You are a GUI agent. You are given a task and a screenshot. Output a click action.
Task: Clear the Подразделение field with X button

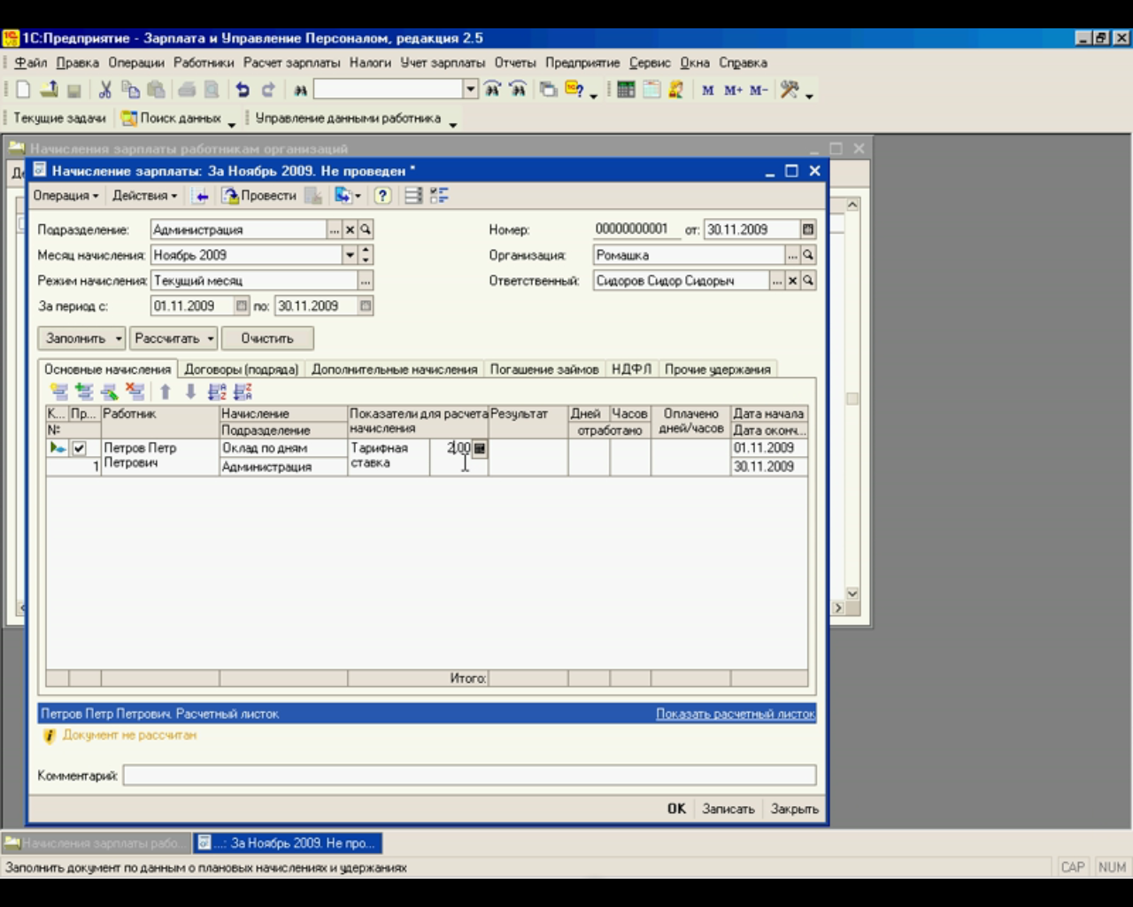(350, 229)
